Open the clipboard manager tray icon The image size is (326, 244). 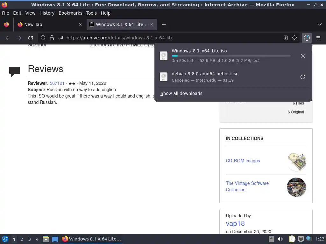(292, 239)
